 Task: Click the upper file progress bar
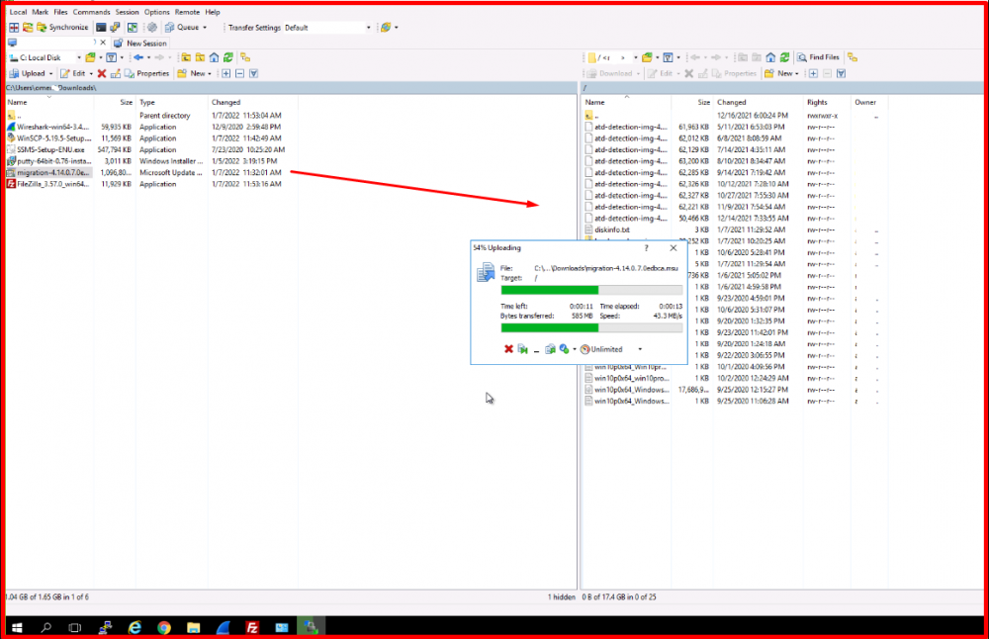click(591, 290)
